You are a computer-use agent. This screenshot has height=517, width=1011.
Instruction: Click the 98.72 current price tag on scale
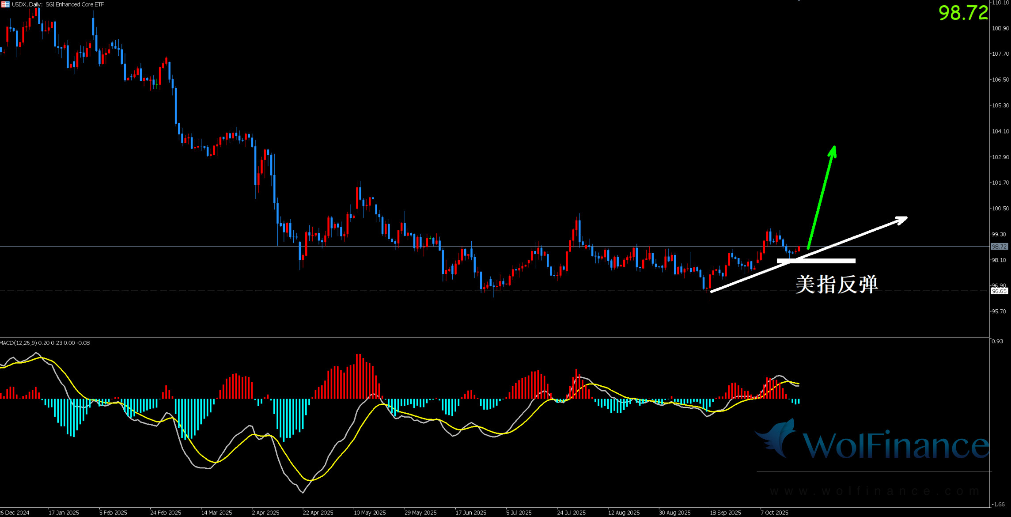(x=999, y=247)
